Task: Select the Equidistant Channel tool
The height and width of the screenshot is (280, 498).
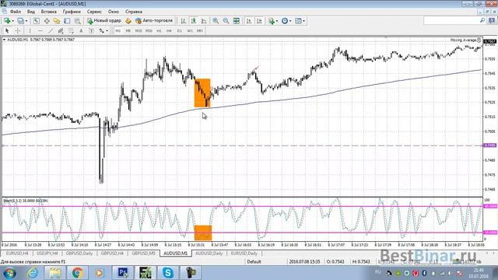Action: pyautogui.click(x=61, y=31)
